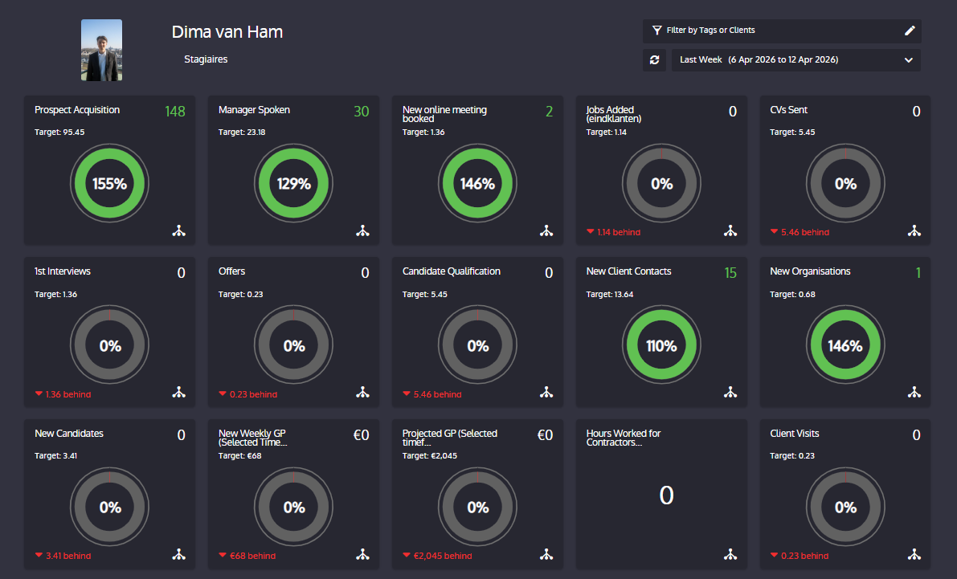
Task: Open hierarchy icon on Prospect Acquisition card
Action: click(x=179, y=230)
